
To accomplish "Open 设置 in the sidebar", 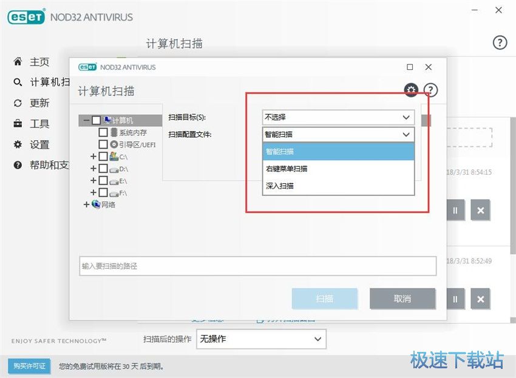I will point(39,144).
